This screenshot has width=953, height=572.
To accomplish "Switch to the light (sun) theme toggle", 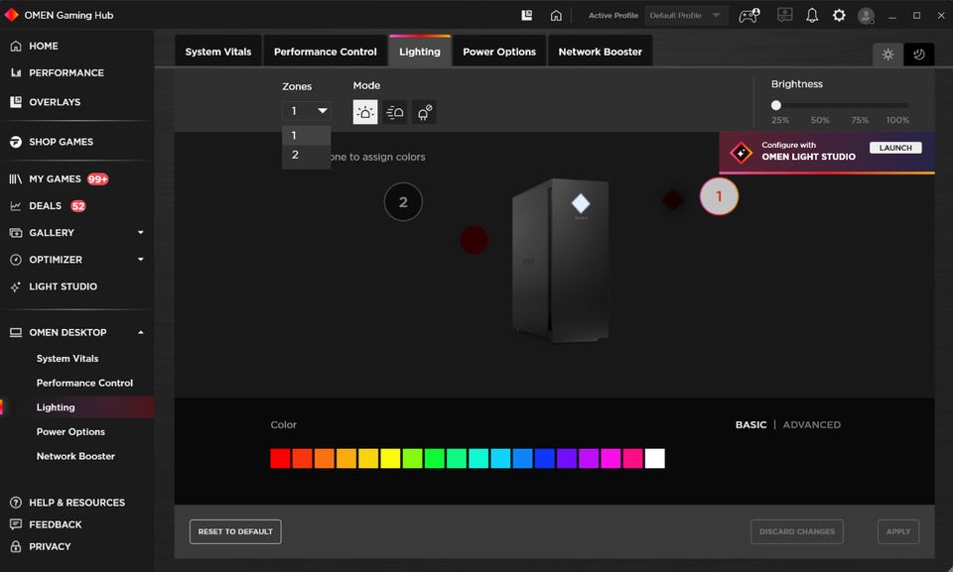I will tap(888, 55).
